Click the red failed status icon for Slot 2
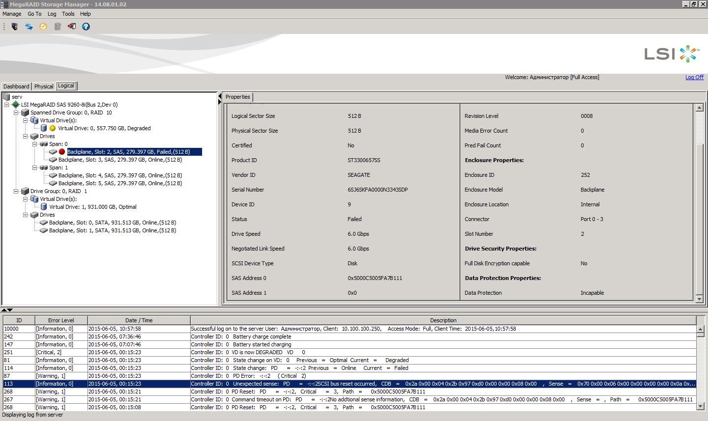Viewport: 708px width, 421px height. click(x=62, y=152)
